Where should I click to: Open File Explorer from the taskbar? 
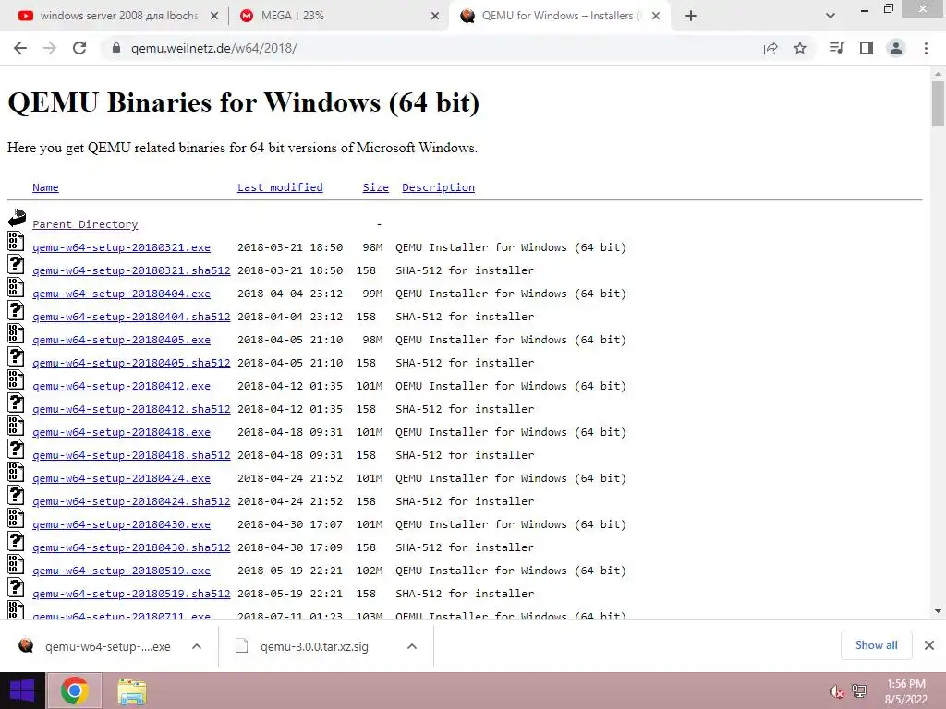click(x=131, y=691)
